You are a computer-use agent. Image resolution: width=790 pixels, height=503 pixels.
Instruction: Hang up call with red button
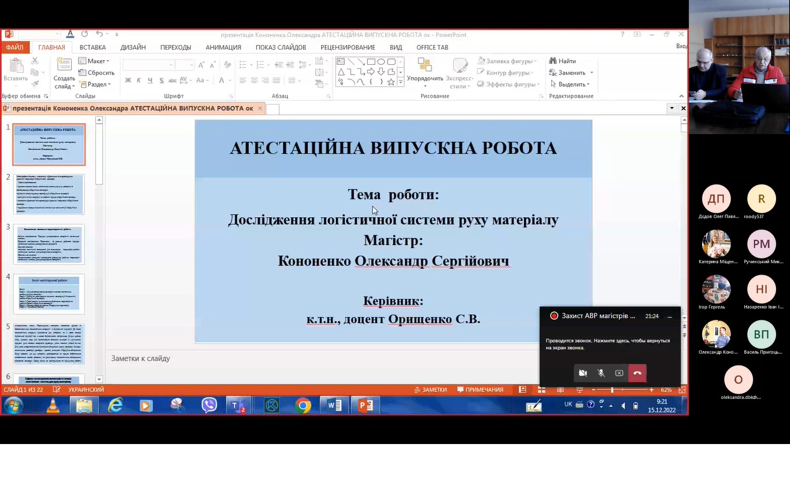click(x=637, y=373)
